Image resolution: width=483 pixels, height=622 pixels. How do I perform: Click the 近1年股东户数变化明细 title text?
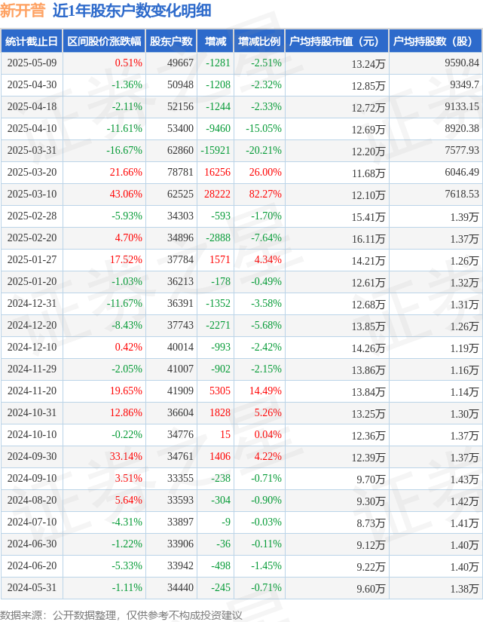tap(132, 11)
